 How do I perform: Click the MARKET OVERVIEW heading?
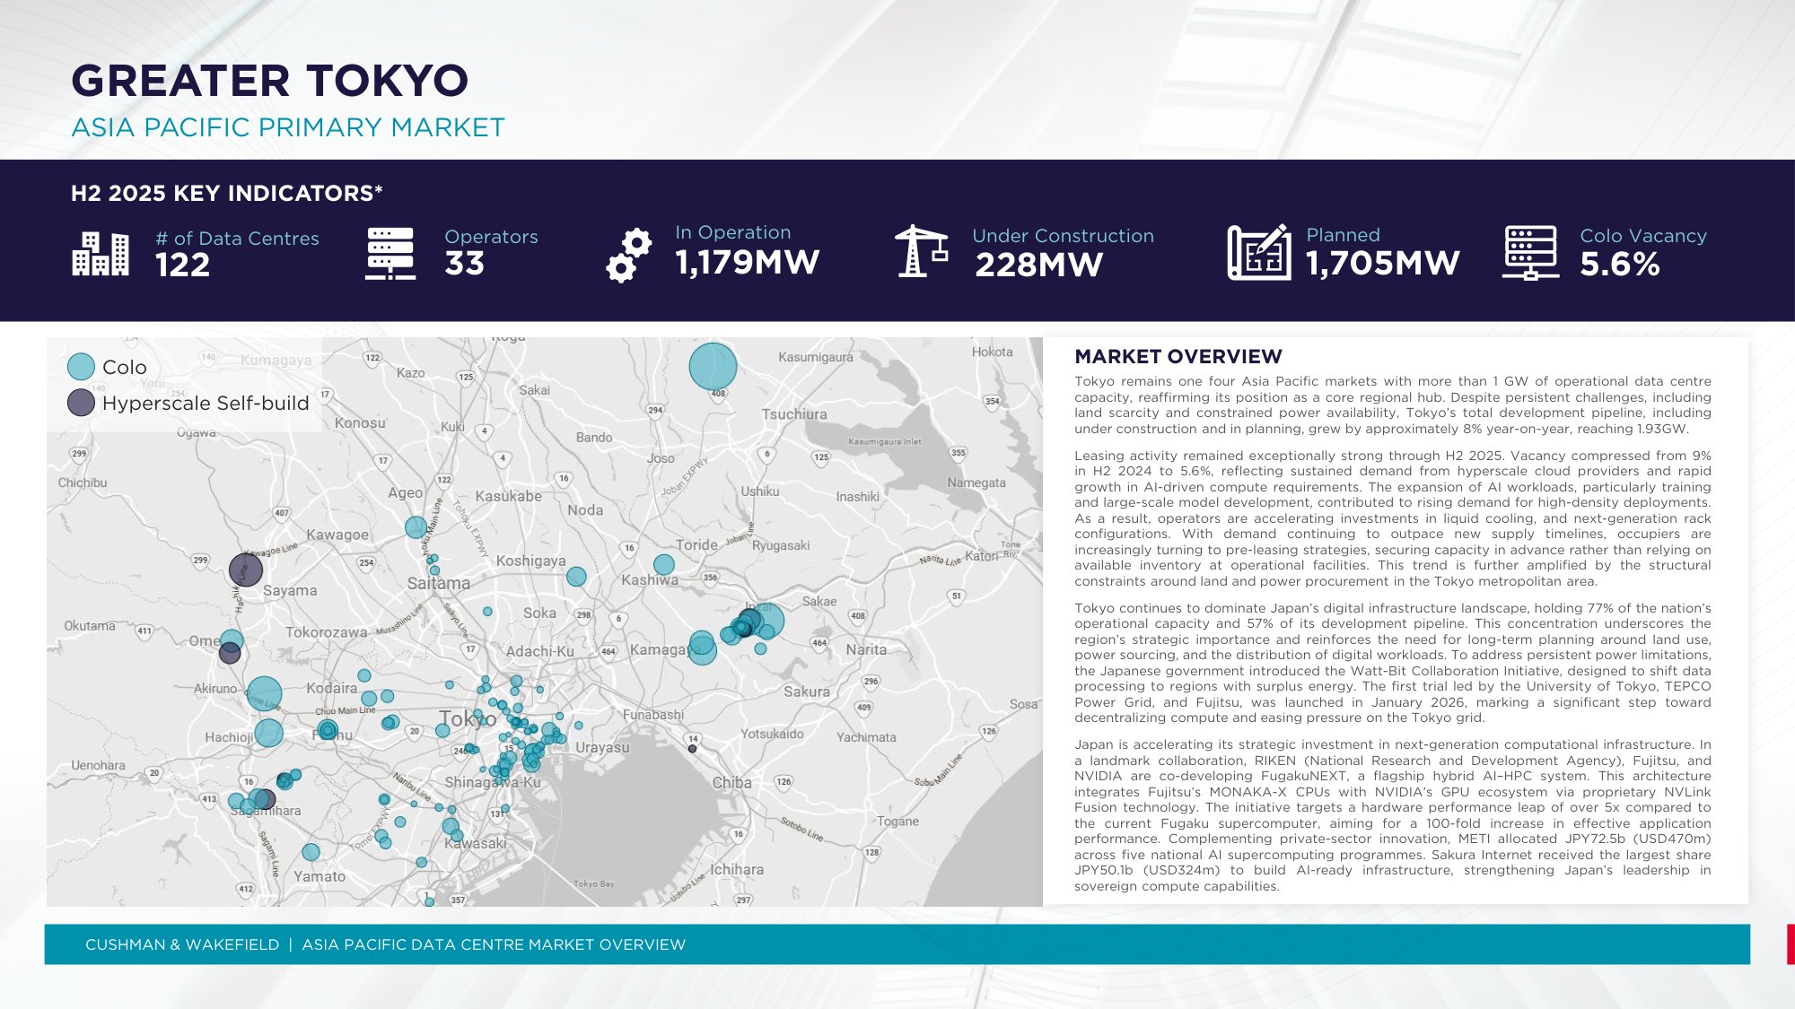(x=1178, y=356)
